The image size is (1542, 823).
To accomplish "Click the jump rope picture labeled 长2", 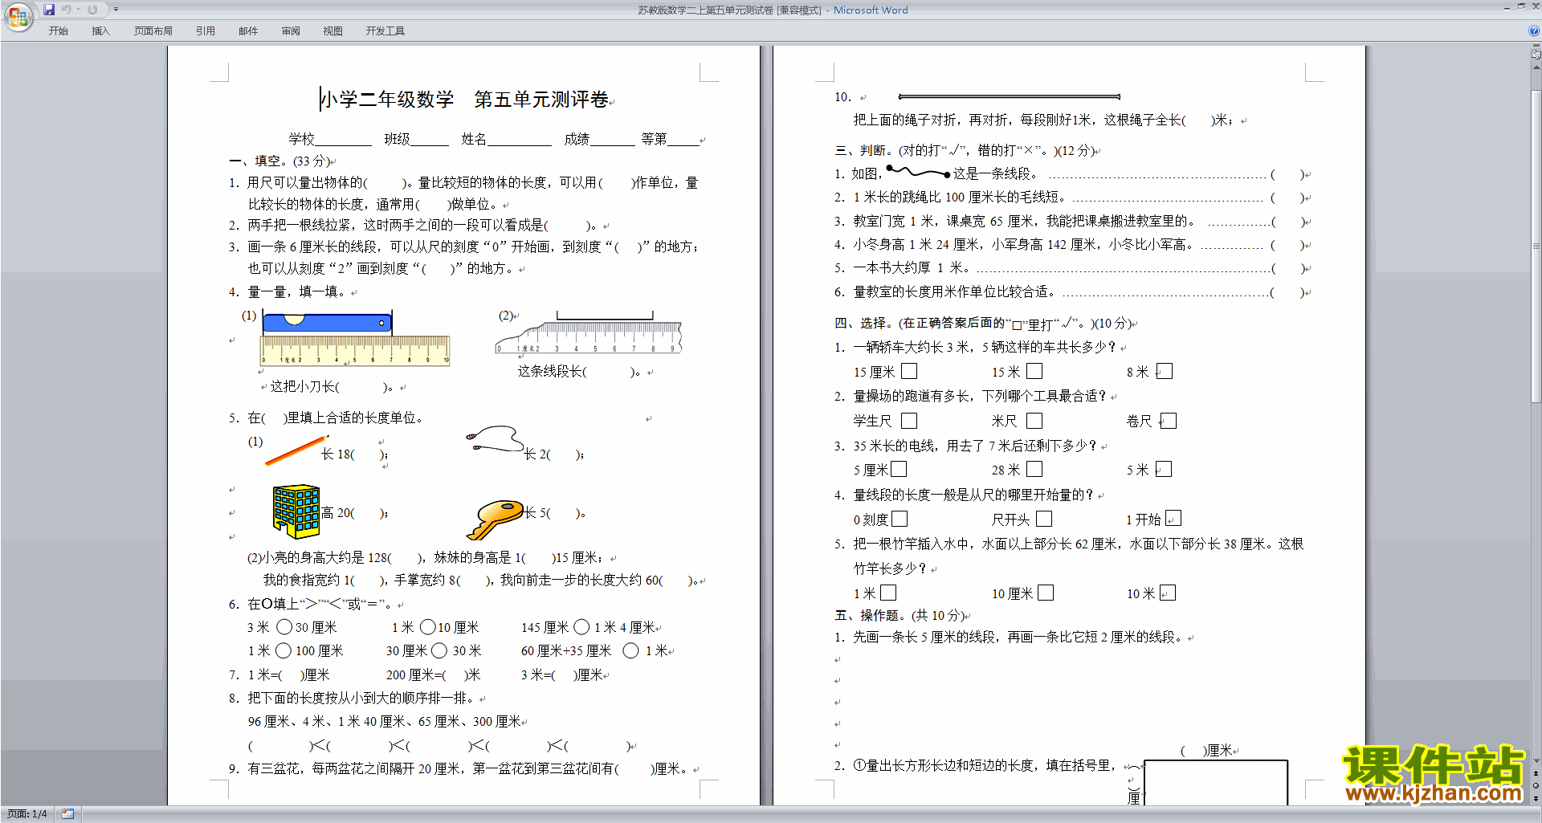I will [x=495, y=439].
